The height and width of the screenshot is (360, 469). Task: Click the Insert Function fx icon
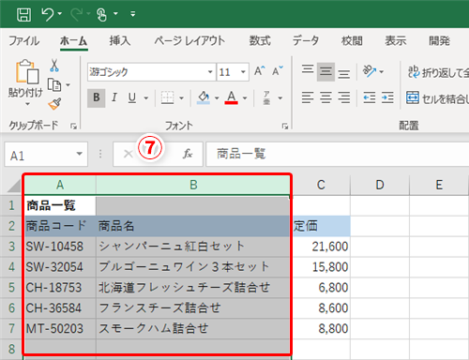click(x=188, y=154)
